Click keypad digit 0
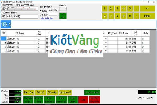Screen dimensions: 157x105 tap(130, 16)
